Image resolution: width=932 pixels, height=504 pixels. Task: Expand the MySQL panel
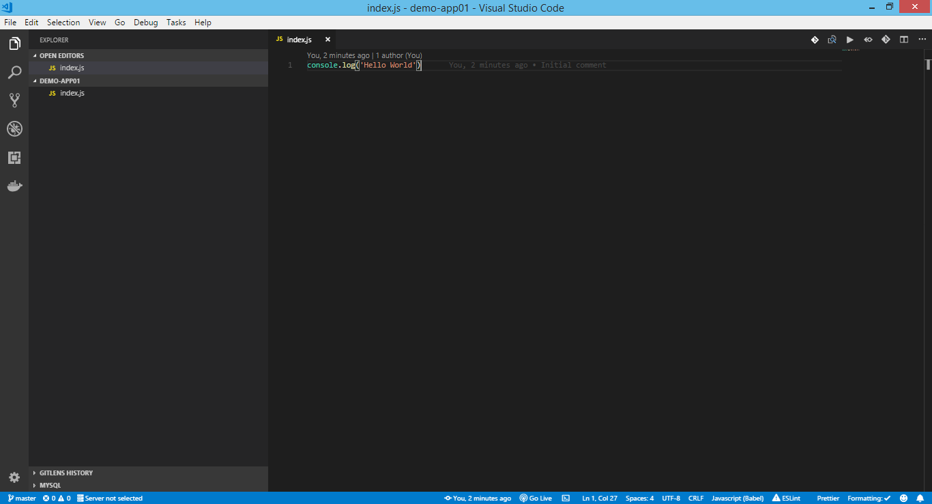tap(51, 485)
